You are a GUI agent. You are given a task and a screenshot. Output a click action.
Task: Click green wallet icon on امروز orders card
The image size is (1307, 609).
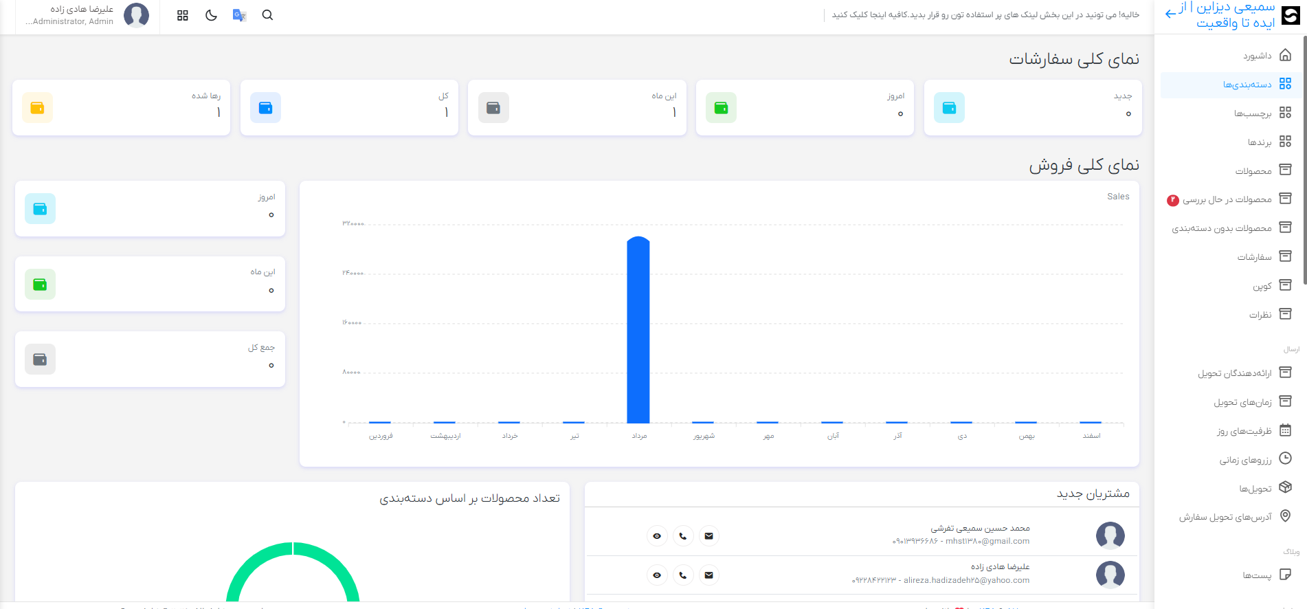(721, 108)
